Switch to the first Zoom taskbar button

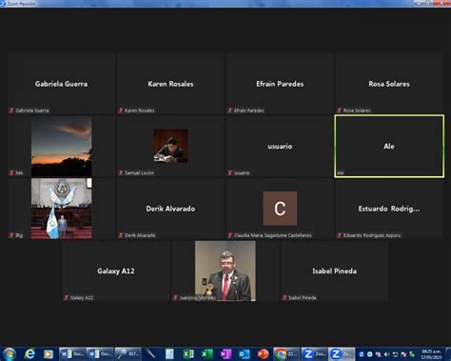coord(314,354)
